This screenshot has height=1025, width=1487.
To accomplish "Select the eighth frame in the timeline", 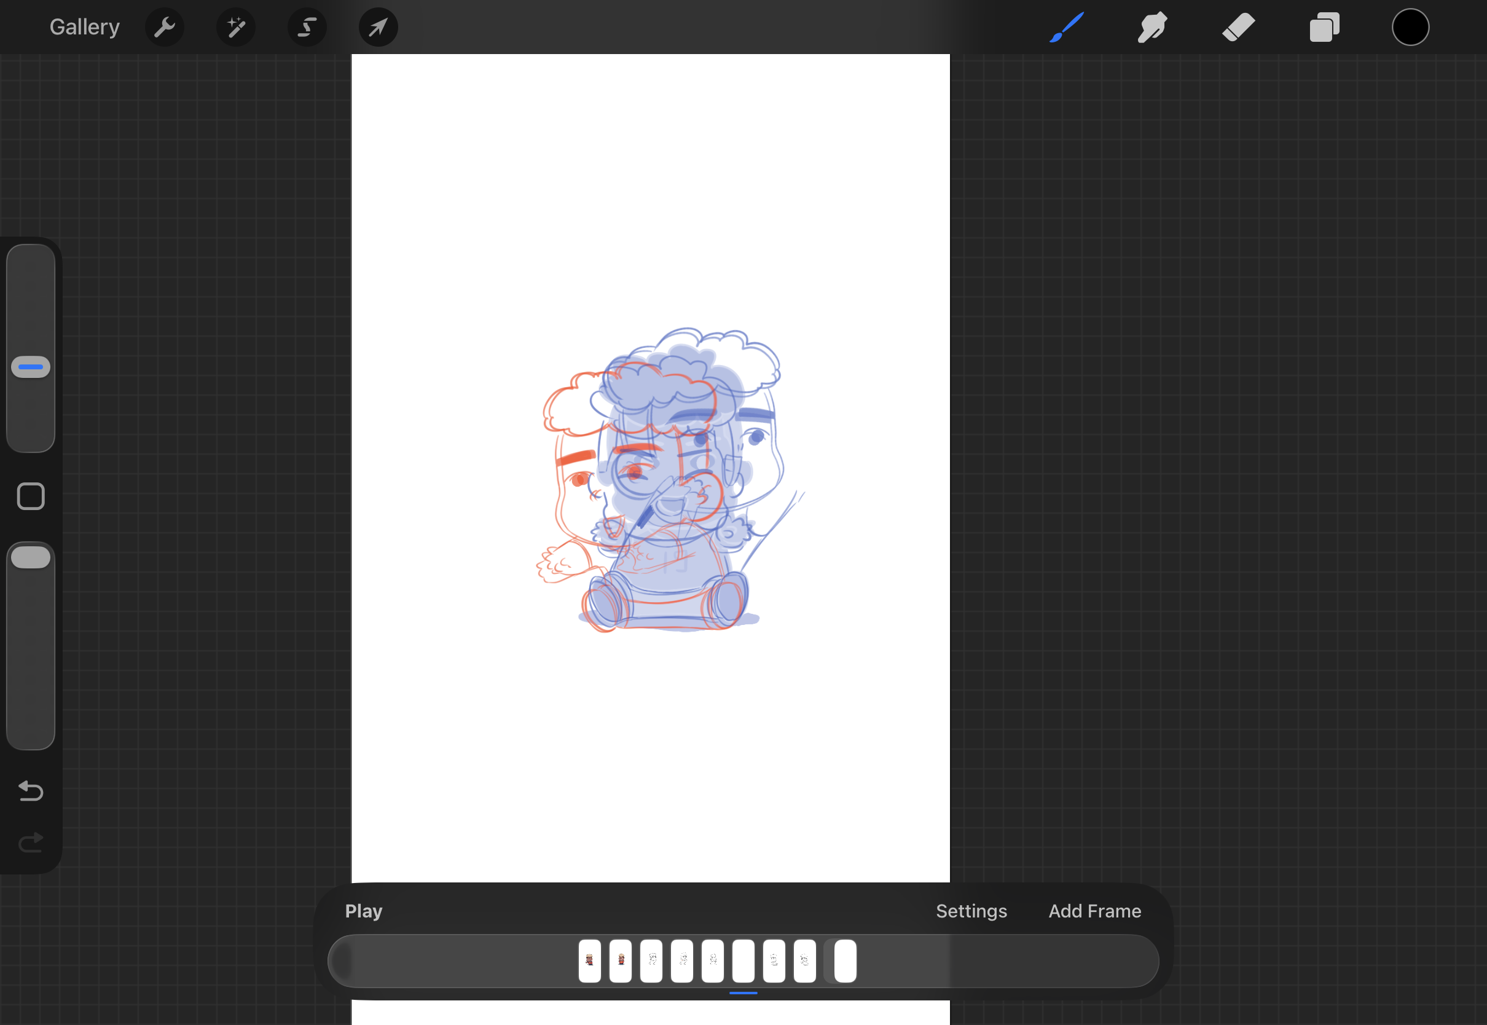I will 805,960.
